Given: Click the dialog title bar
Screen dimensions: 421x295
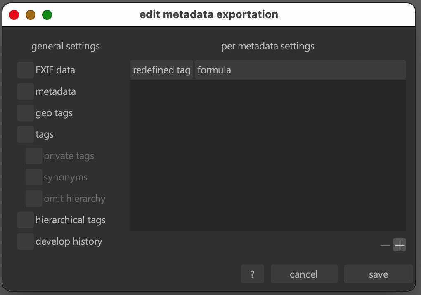Looking at the screenshot, I should [209, 14].
